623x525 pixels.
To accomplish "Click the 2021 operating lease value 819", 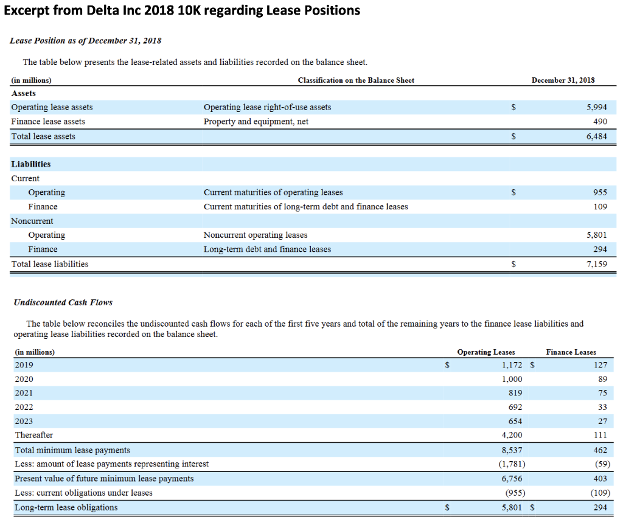I will tap(514, 392).
